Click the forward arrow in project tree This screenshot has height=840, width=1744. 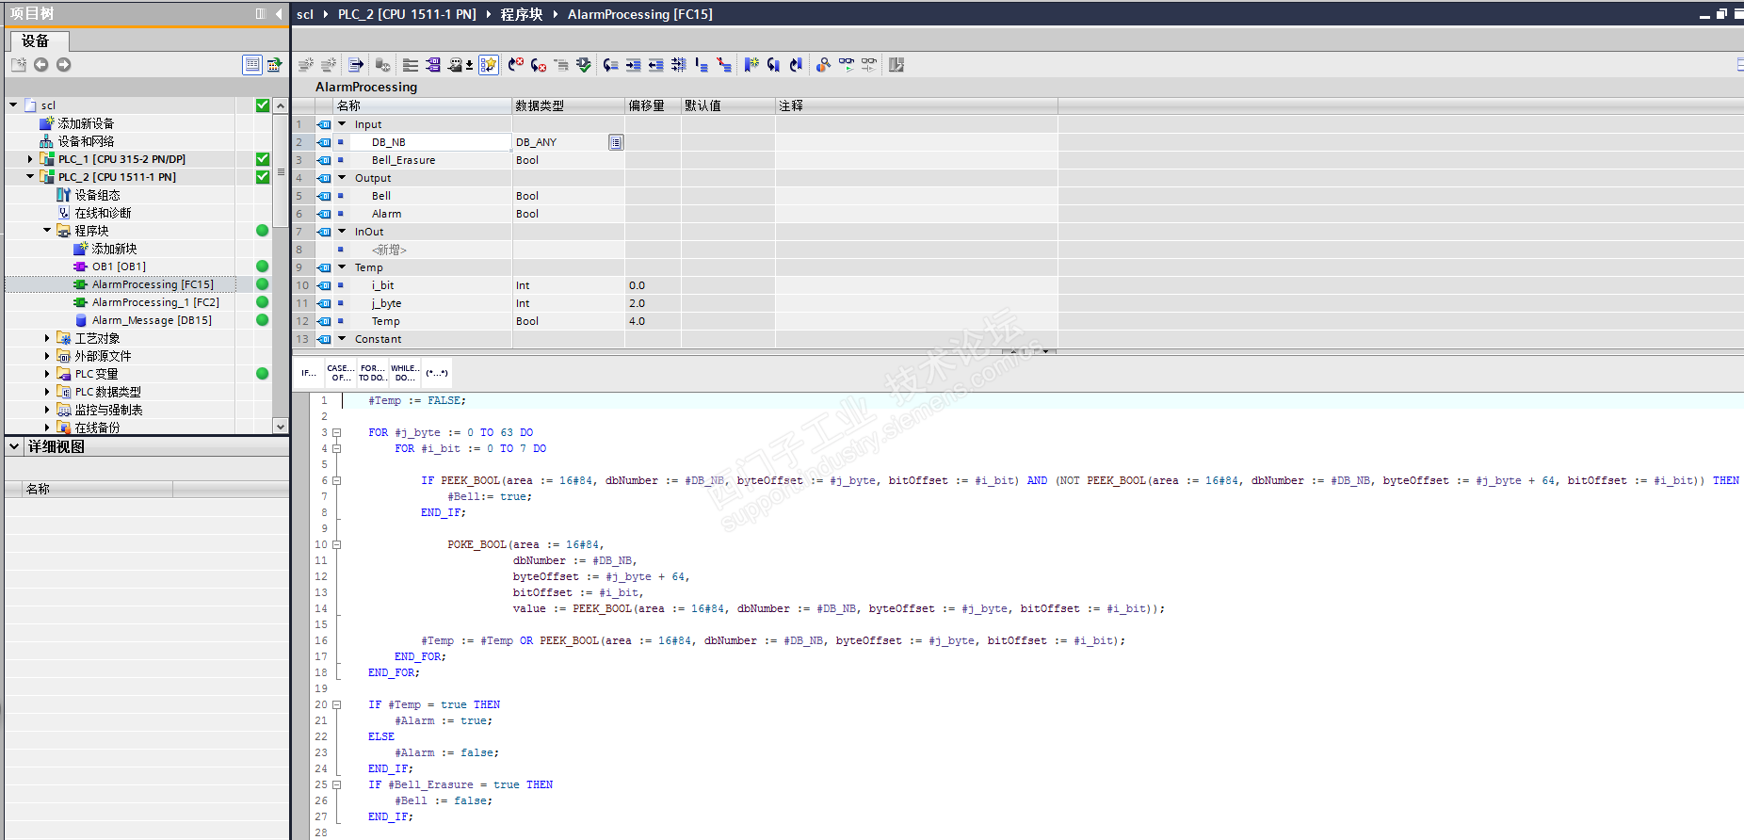point(63,65)
